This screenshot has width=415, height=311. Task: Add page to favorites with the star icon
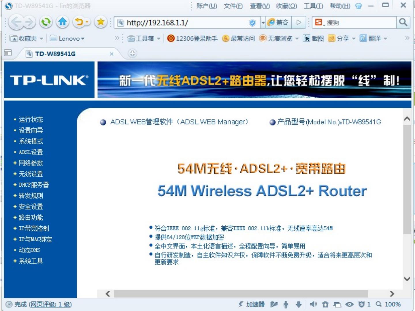point(101,22)
